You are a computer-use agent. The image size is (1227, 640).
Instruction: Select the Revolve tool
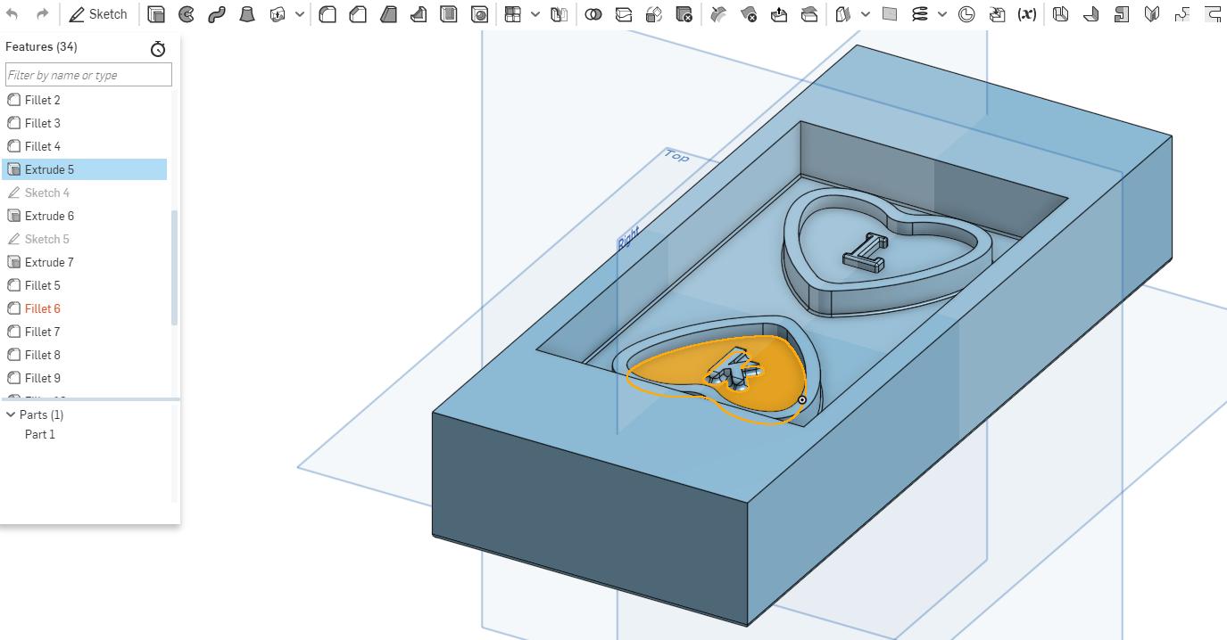click(187, 14)
